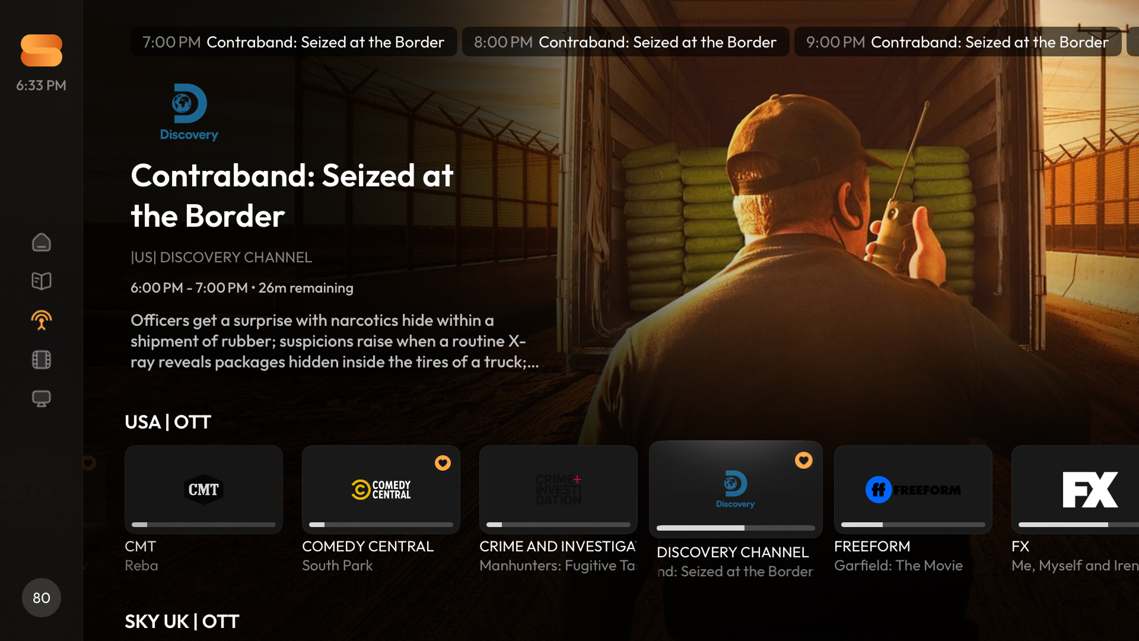This screenshot has width=1139, height=641.
Task: Open the FX channel card
Action: coord(1075,490)
